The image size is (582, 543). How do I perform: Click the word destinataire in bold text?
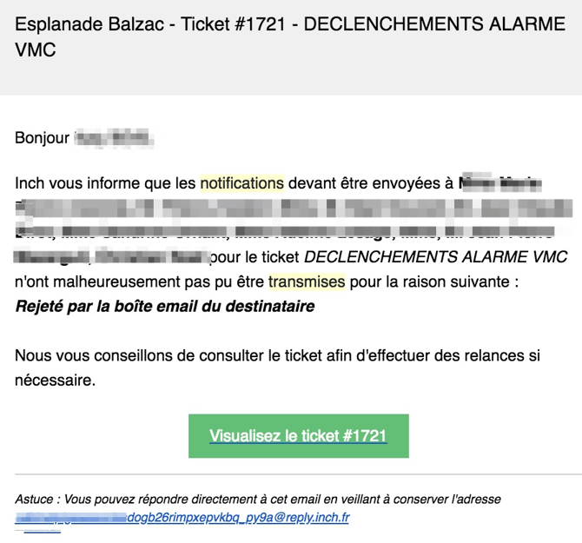pyautogui.click(x=268, y=306)
